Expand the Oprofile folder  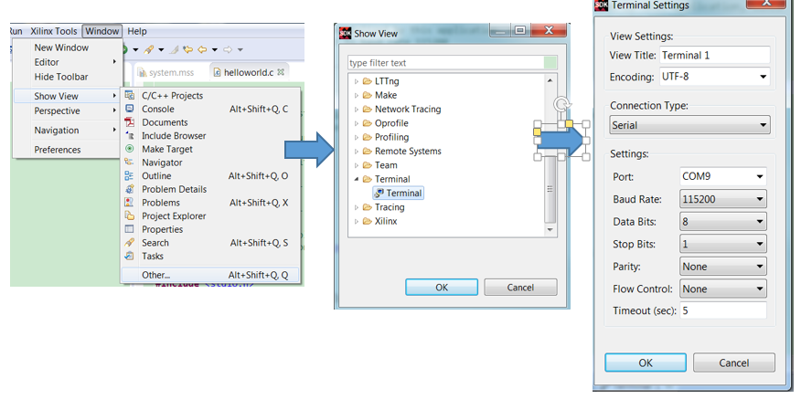(x=357, y=123)
